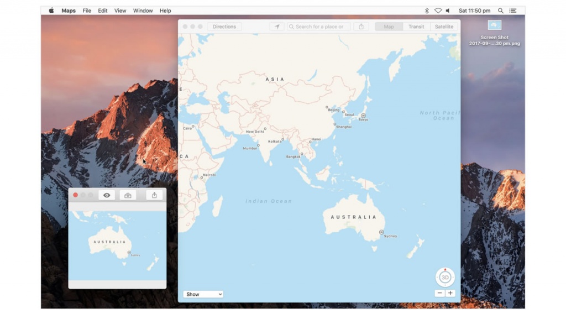Click the Screen Shot 2017-09 file name
This screenshot has width=566, height=319.
pos(495,40)
